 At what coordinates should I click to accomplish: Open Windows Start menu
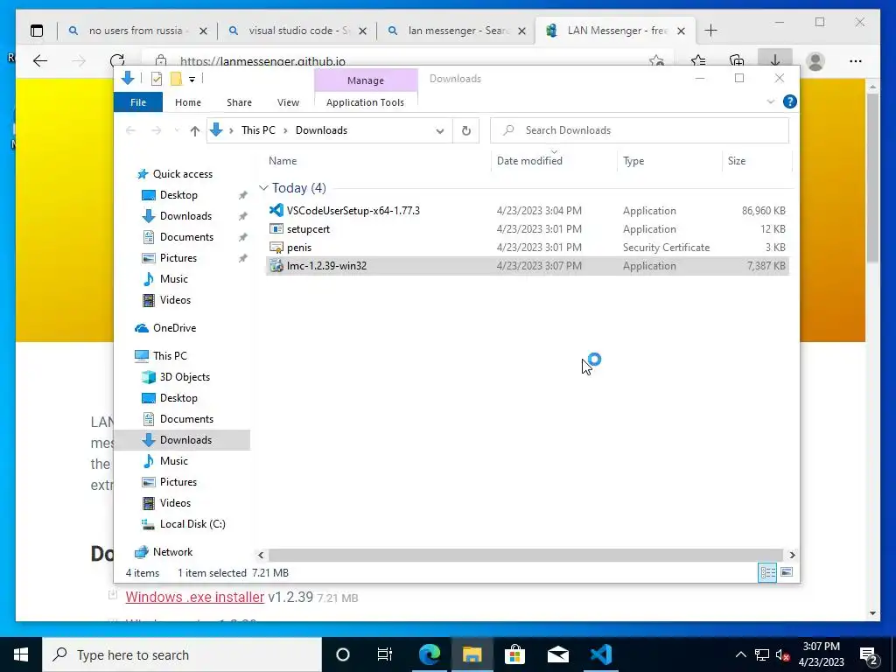coord(21,654)
